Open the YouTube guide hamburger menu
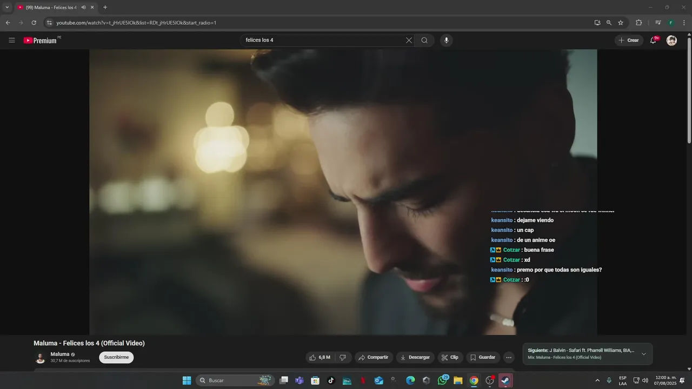This screenshot has height=389, width=692. (x=12, y=40)
